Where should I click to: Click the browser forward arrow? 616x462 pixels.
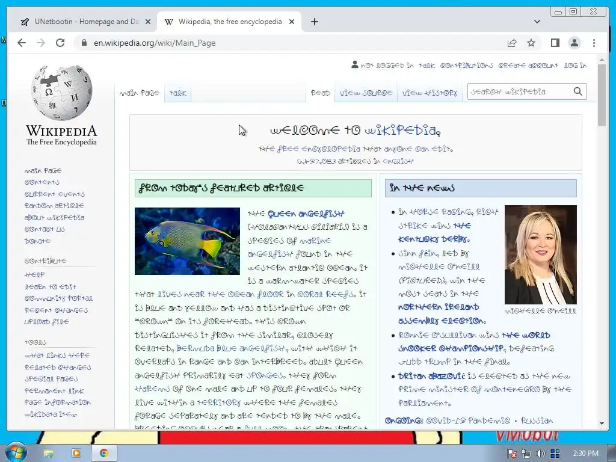[x=41, y=43]
